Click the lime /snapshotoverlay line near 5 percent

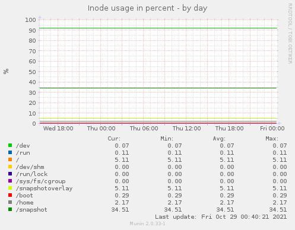coord(158,118)
